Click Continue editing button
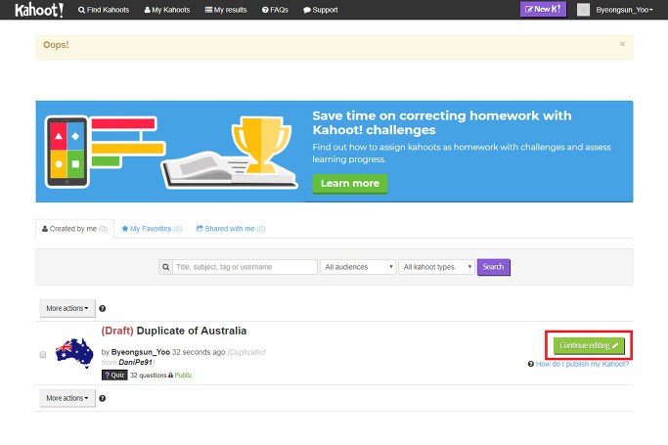The width and height of the screenshot is (668, 445). click(589, 345)
